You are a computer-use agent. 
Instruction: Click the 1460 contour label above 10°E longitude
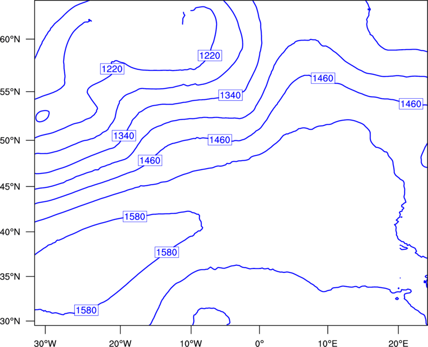pos(323,78)
